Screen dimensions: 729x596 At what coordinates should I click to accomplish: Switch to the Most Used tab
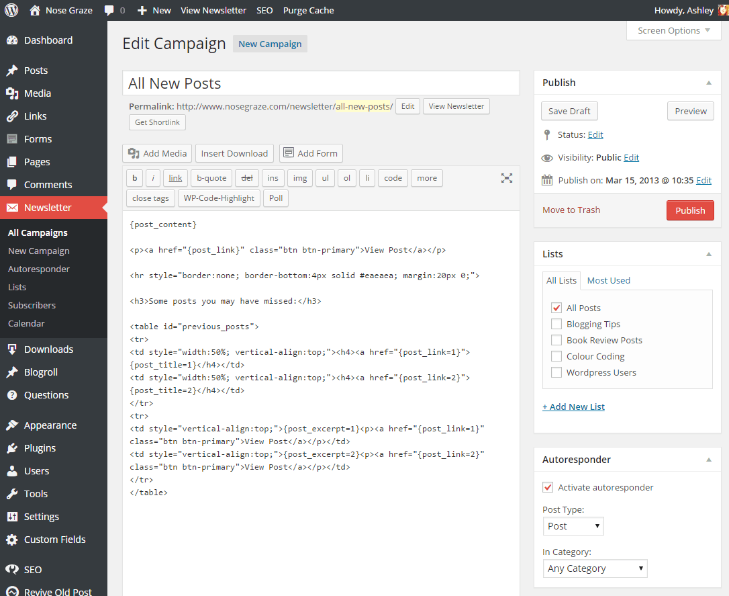[608, 280]
